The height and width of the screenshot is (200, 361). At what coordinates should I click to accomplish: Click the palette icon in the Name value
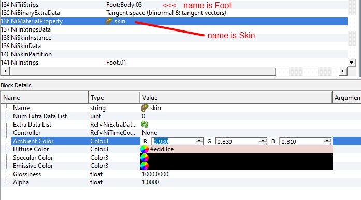(x=145, y=108)
